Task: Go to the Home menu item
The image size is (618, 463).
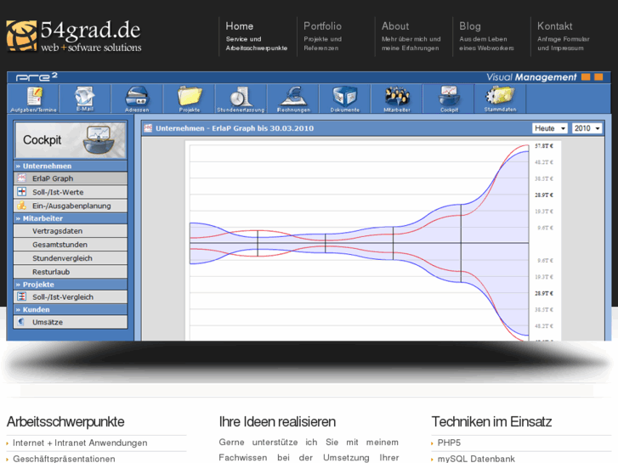Action: coord(257,37)
